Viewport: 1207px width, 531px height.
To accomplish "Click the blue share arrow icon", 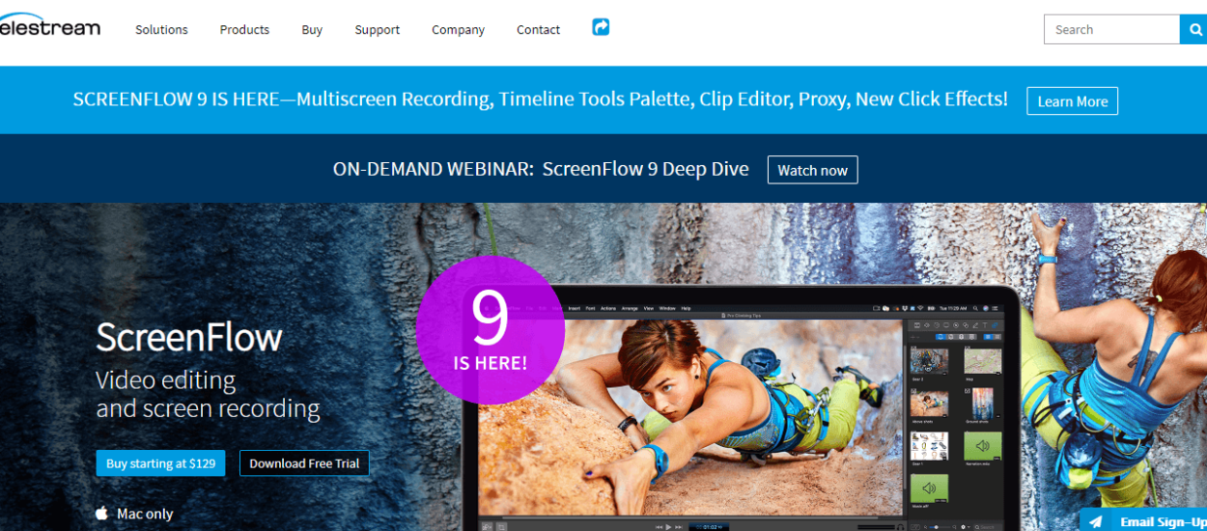I will coord(601,28).
